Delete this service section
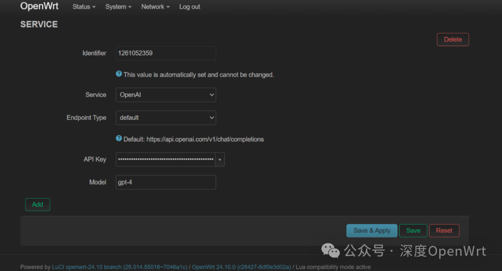 click(453, 39)
